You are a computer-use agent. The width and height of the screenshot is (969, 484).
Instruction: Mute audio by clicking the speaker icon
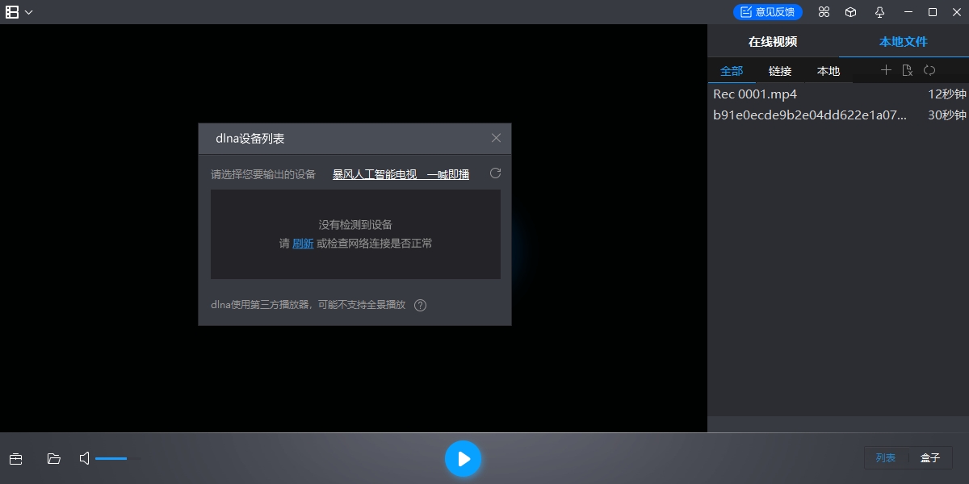tap(83, 458)
